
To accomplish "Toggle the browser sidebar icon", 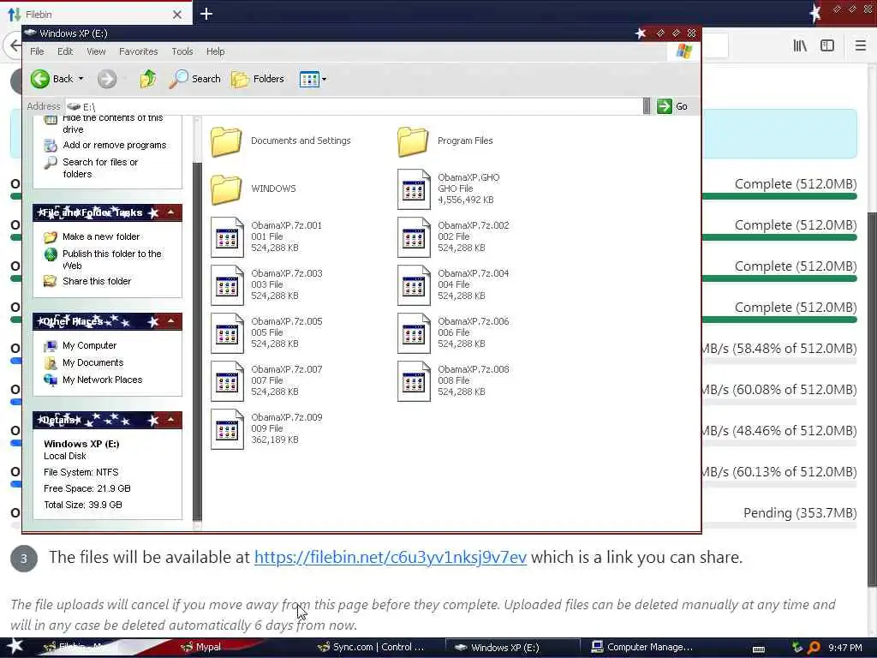I will [x=827, y=46].
